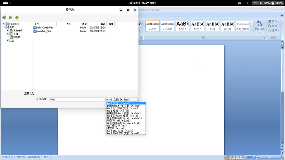This screenshot has width=285, height=160.
Task: Choose 启用宏的 Word 模板 (*.dotm)
Action: pos(126,113)
